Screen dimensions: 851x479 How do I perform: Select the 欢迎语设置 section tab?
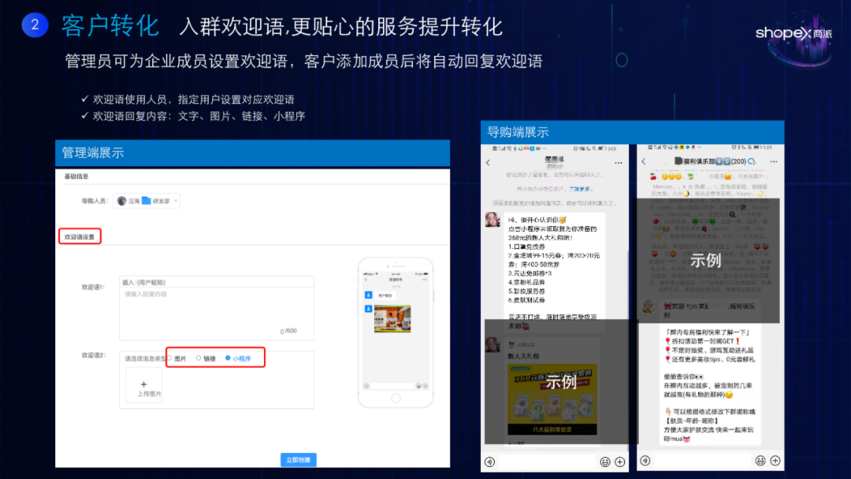[x=80, y=236]
